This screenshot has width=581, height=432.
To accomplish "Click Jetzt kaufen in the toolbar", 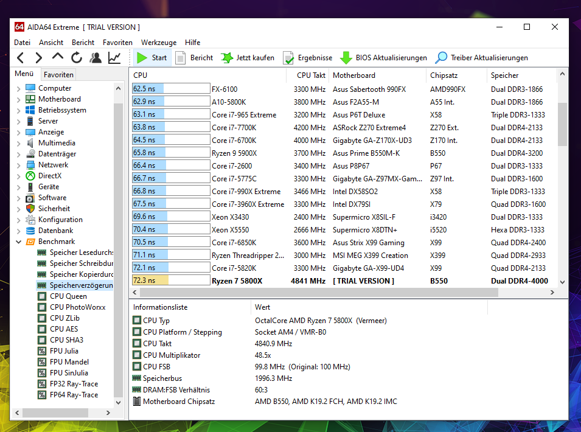I will 248,58.
